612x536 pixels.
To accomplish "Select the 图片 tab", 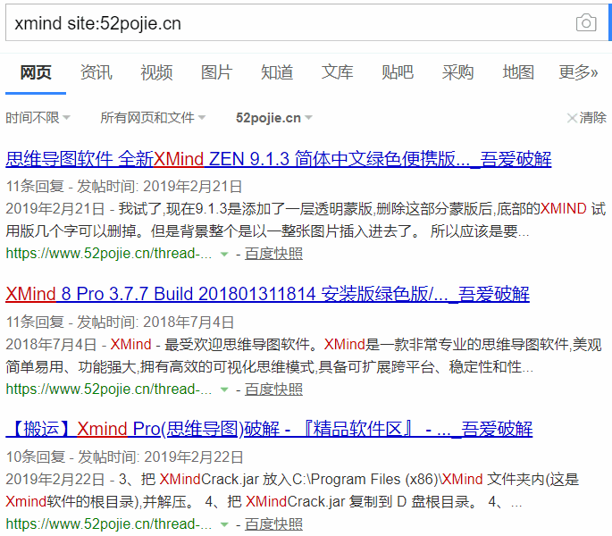I will pos(216,72).
